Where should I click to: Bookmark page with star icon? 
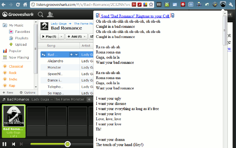(x=151, y=4)
